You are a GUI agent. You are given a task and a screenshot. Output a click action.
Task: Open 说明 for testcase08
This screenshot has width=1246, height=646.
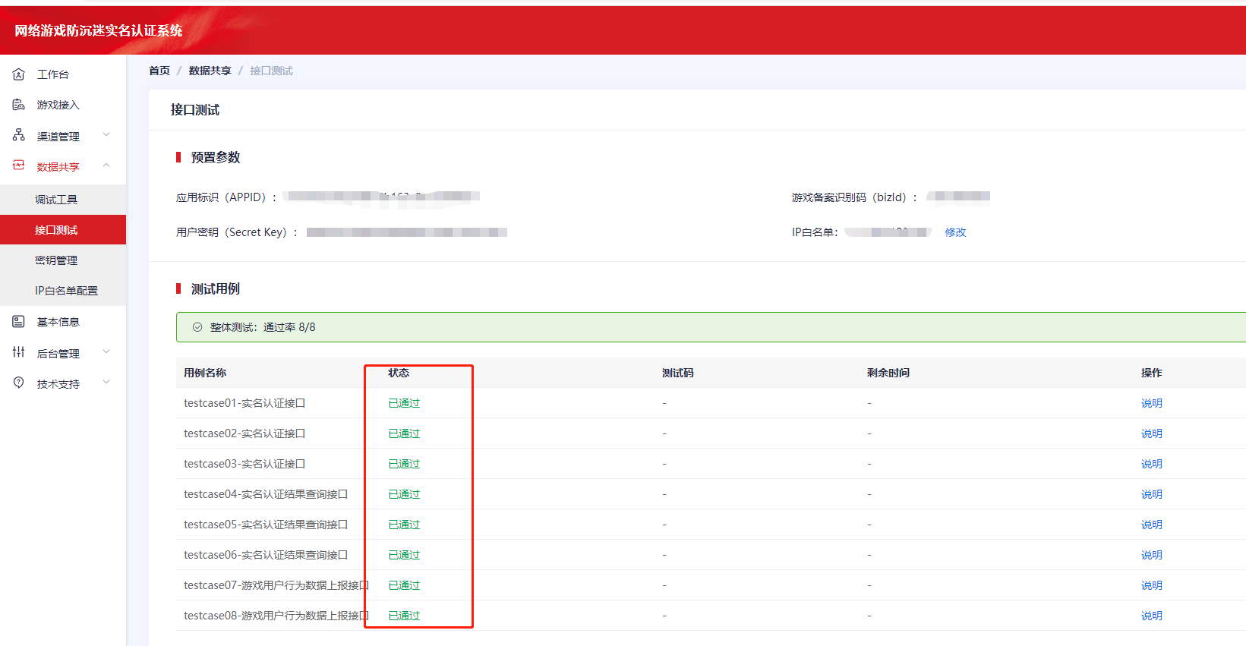point(1151,616)
